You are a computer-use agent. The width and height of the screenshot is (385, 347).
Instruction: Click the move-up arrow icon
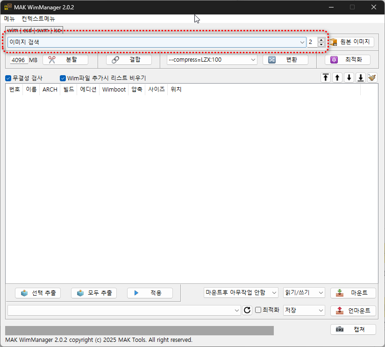point(337,78)
